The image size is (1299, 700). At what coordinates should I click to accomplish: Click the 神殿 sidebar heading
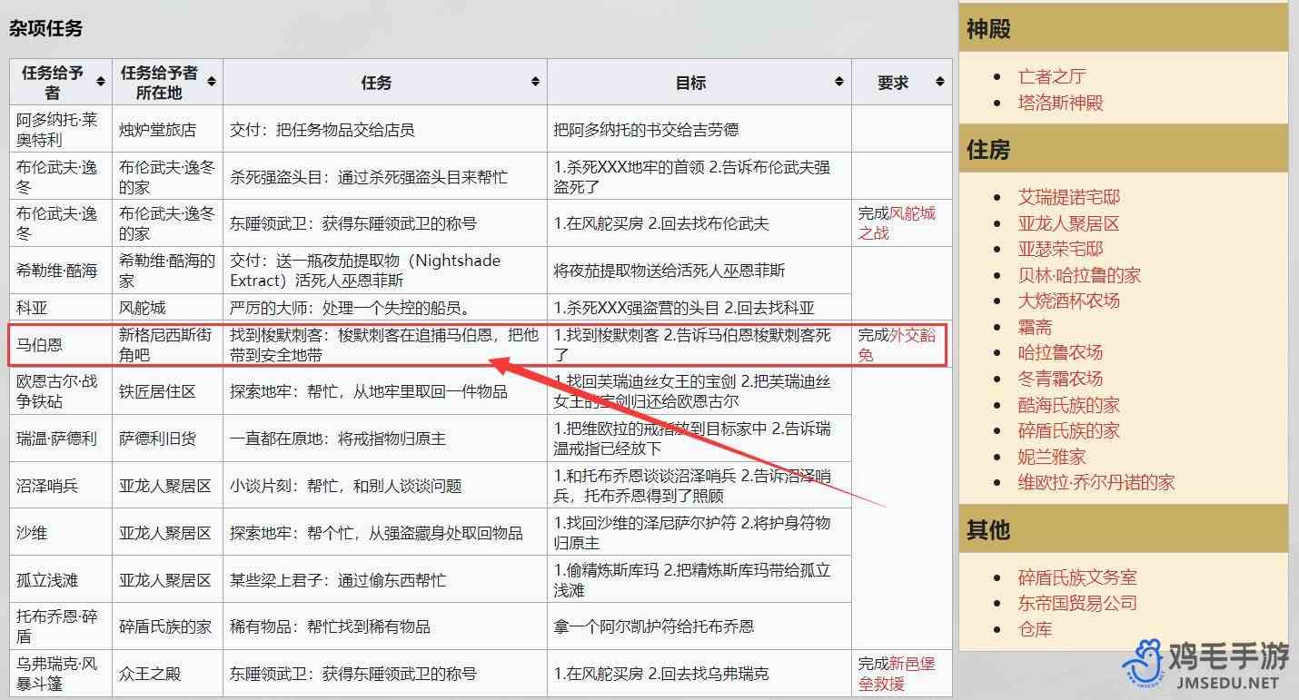(x=988, y=29)
